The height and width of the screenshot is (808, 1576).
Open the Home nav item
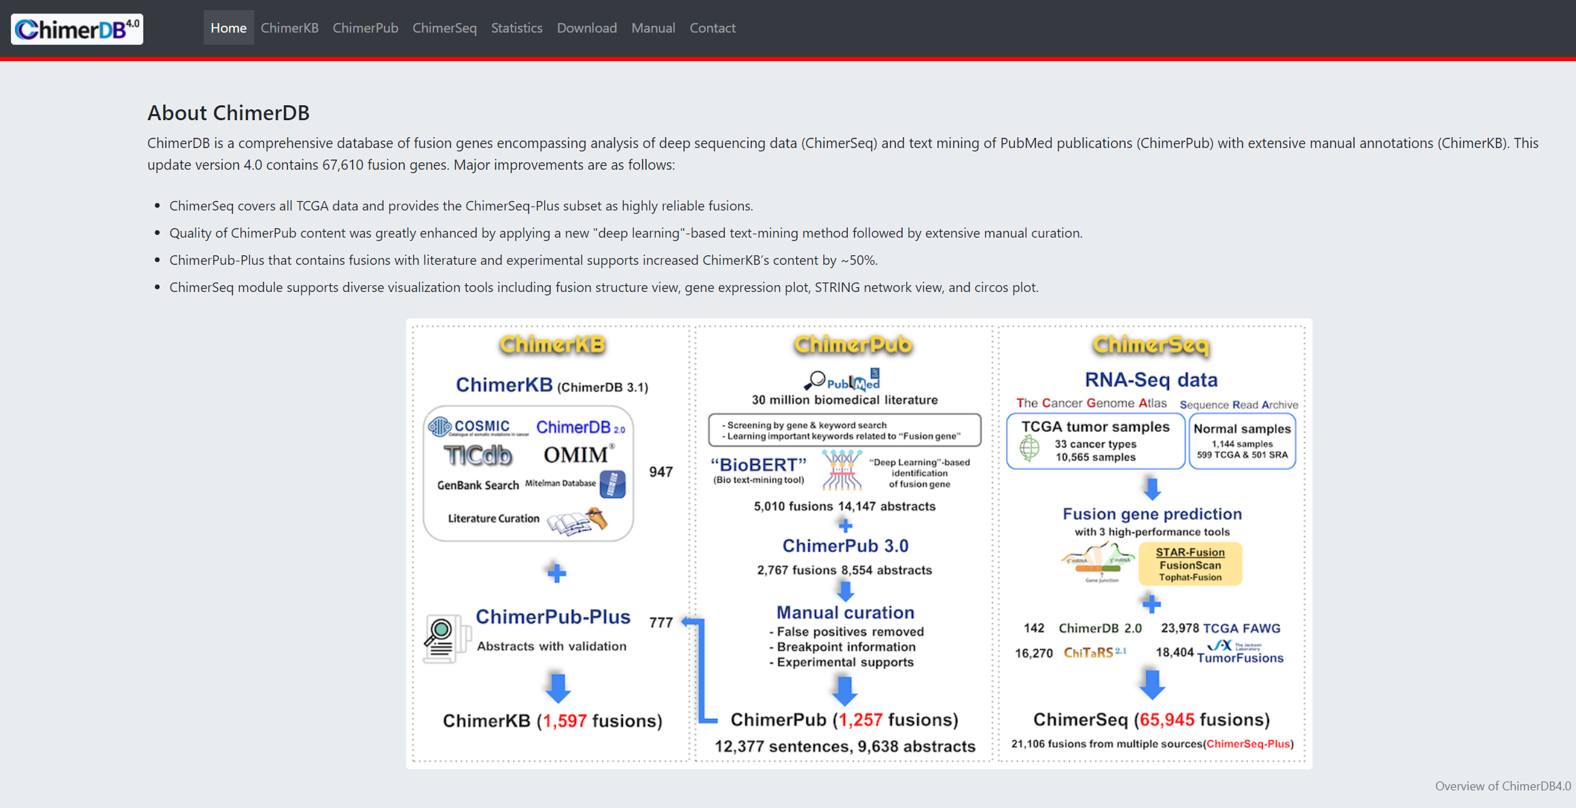click(x=228, y=28)
